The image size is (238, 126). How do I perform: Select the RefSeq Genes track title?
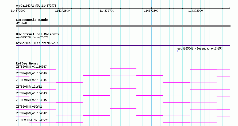[27, 63]
